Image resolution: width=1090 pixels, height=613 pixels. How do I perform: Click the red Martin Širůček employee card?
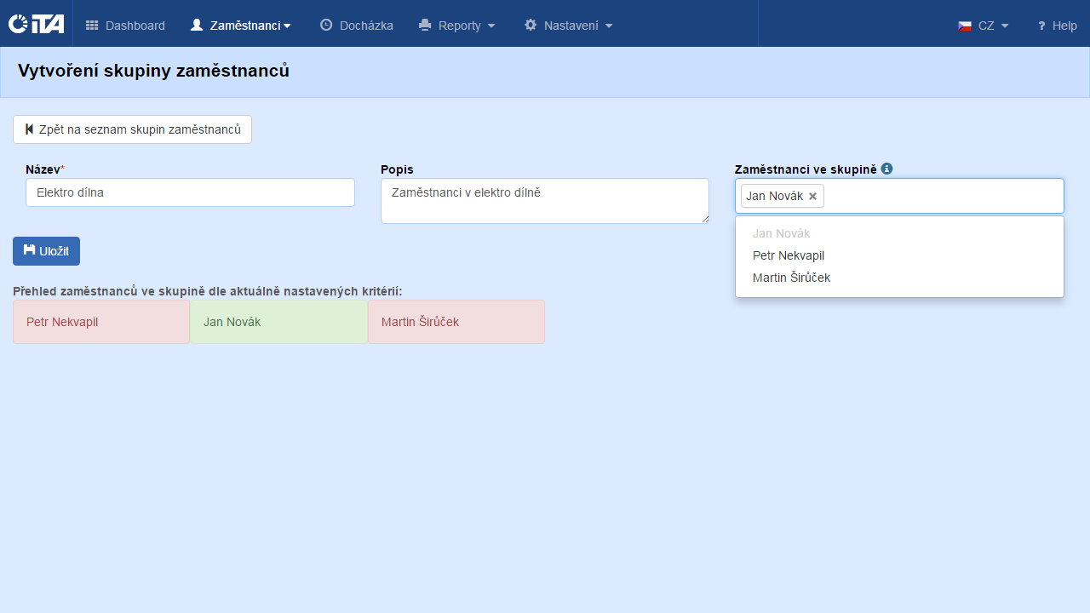point(456,322)
